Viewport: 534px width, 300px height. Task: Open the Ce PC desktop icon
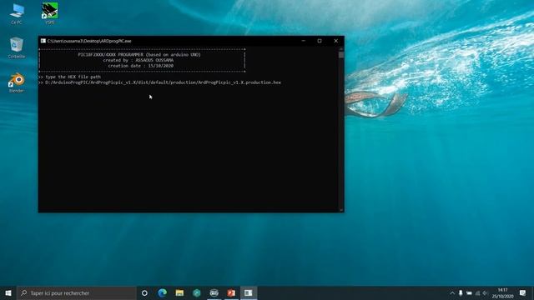click(17, 14)
